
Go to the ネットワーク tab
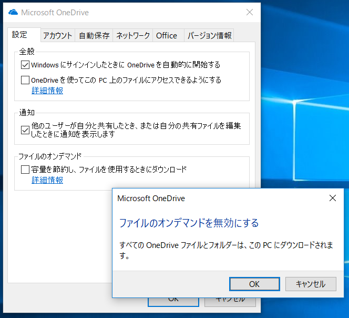[133, 36]
